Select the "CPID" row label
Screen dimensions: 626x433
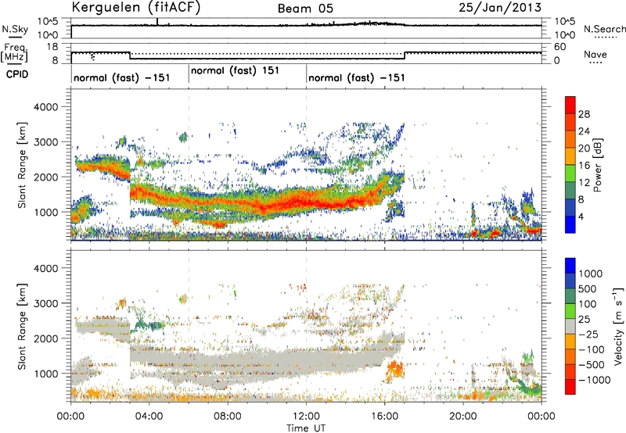[x=17, y=74]
